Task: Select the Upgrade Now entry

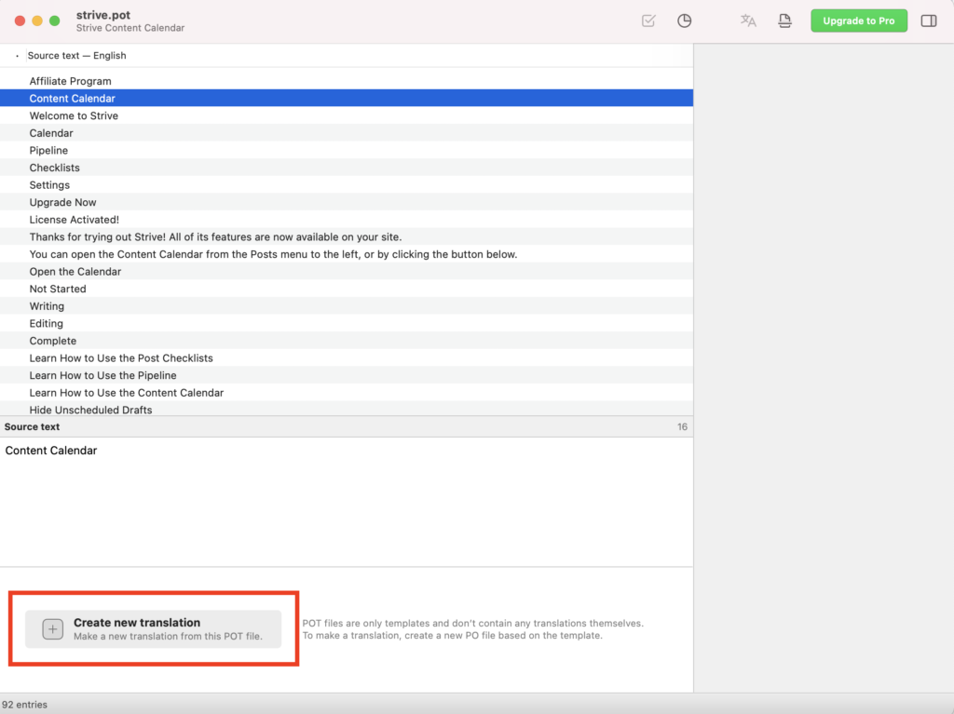Action: coord(347,202)
